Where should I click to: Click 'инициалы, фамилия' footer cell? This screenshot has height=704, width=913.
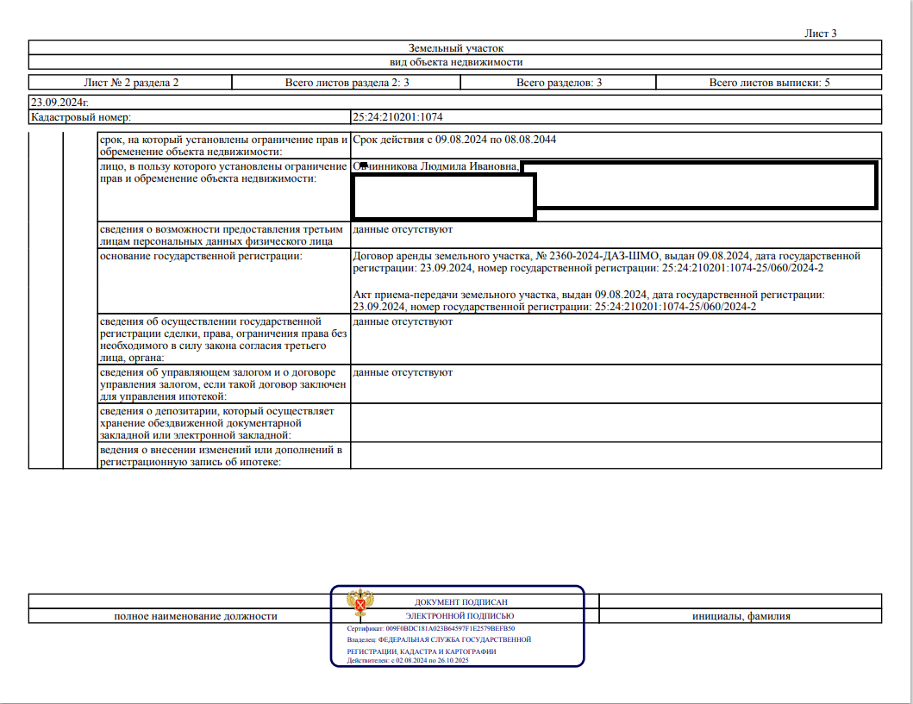(741, 616)
